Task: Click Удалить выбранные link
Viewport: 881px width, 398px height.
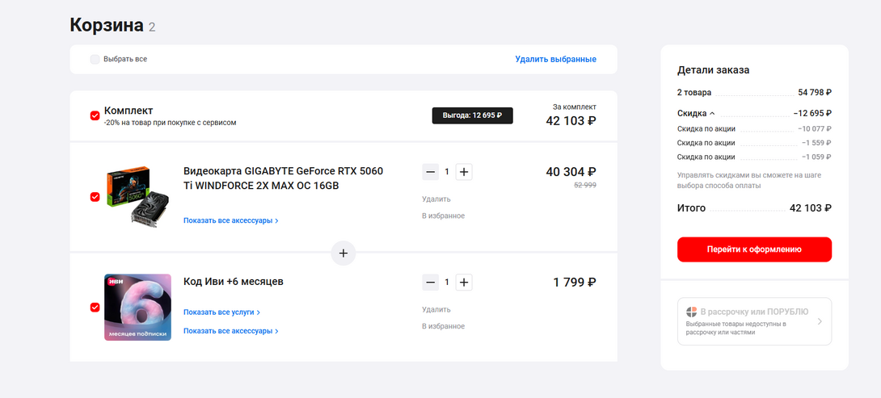Action: point(556,59)
